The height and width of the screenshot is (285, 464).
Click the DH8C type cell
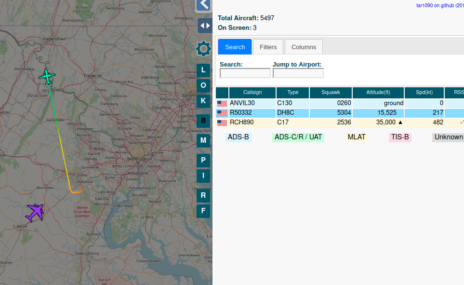click(292, 113)
